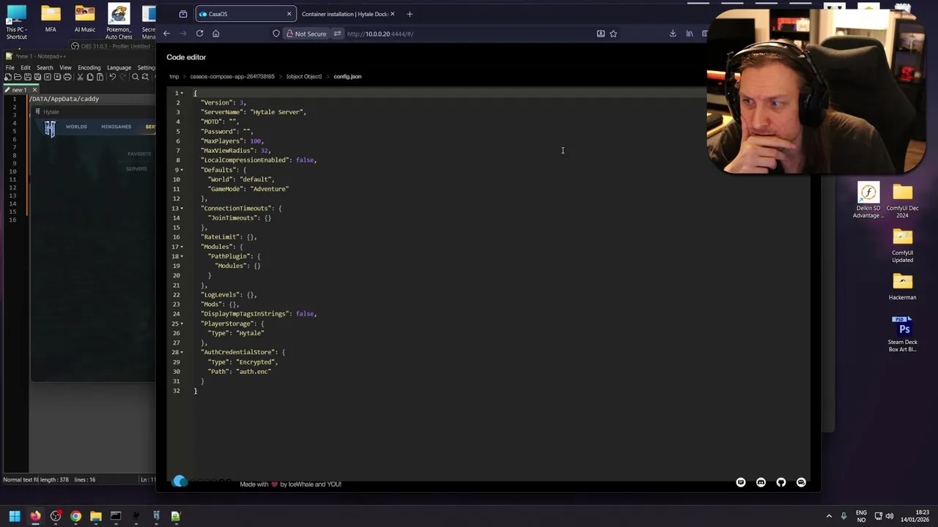Open the Windows Start button
Screen dimensions: 938x527
click(15, 516)
